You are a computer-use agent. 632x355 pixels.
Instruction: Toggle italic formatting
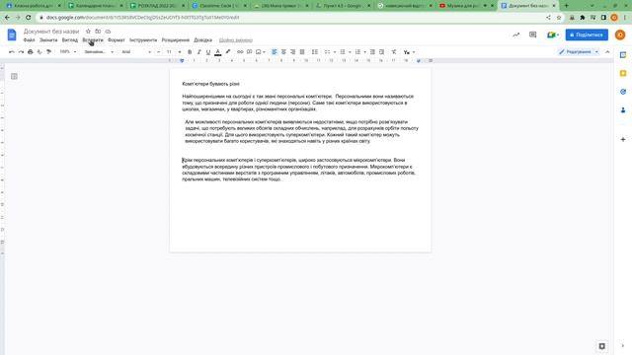click(x=198, y=52)
